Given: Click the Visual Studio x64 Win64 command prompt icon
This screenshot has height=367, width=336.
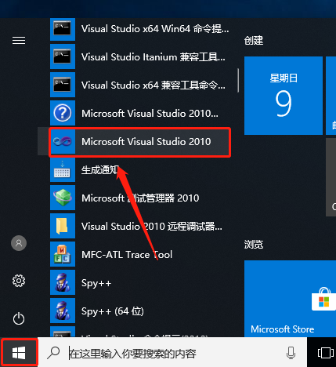Looking at the screenshot, I should pyautogui.click(x=63, y=29).
